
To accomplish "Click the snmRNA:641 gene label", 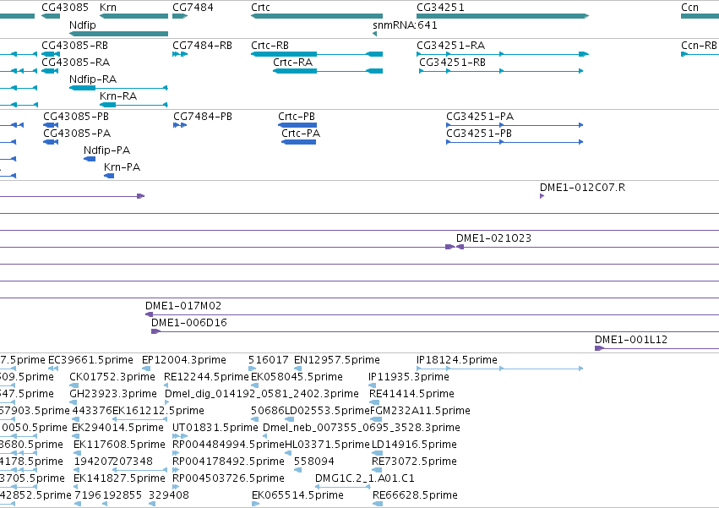I will [x=405, y=25].
